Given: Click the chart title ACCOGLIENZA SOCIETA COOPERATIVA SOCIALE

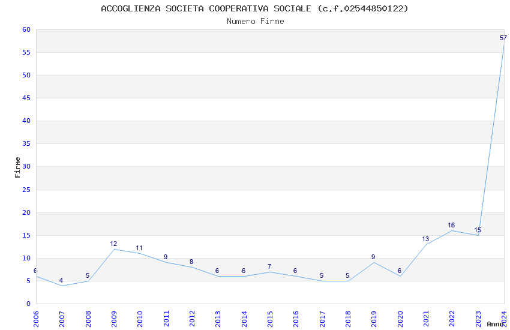Looking at the screenshot, I should (206, 8).
